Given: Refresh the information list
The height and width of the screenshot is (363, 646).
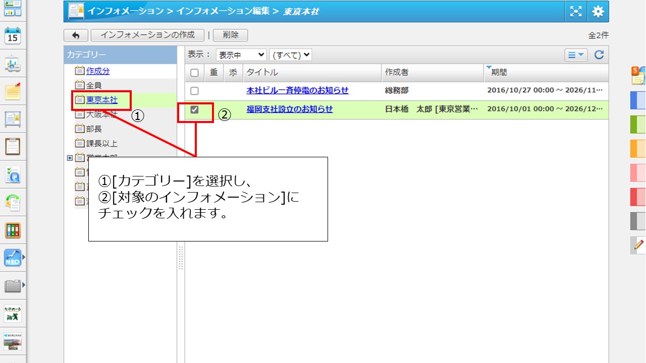Looking at the screenshot, I should click(x=599, y=55).
